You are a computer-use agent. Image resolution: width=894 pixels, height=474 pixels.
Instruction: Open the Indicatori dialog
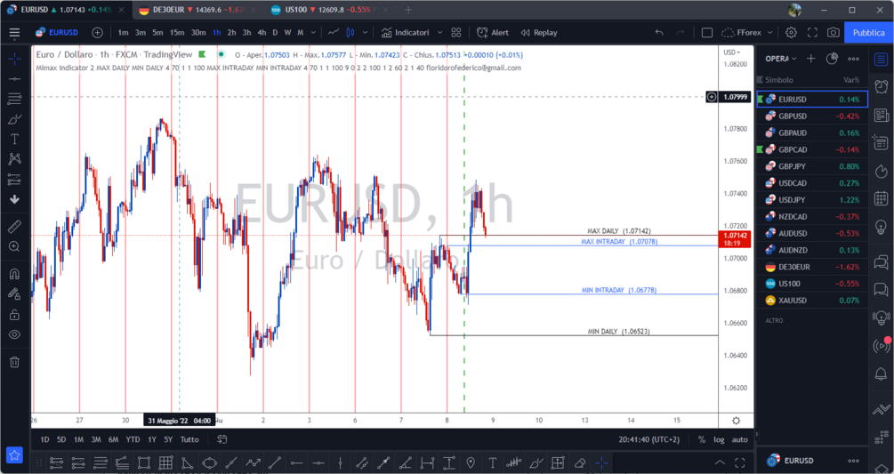coord(406,33)
